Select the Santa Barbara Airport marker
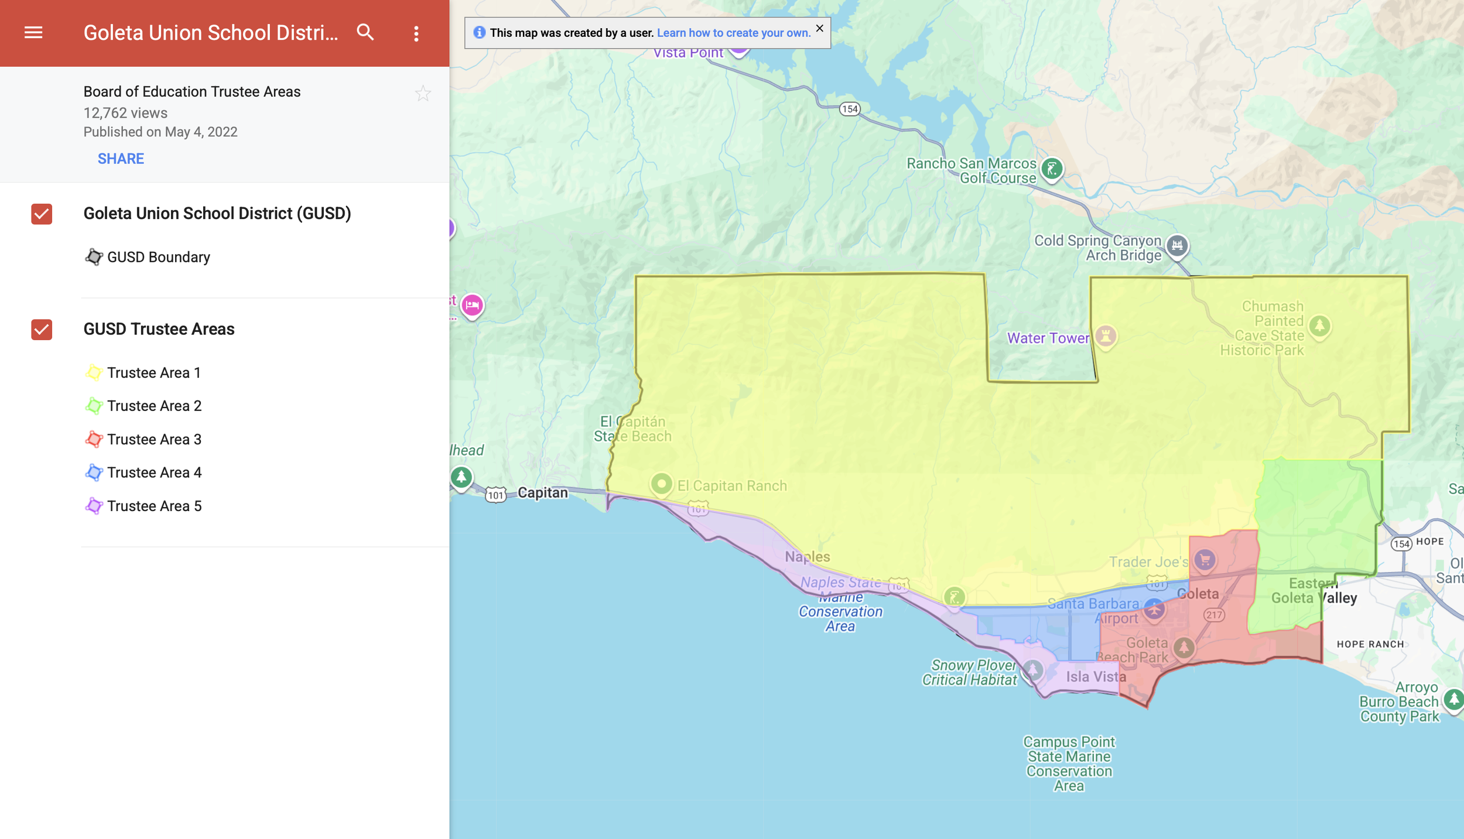The image size is (1464, 839). click(1154, 609)
